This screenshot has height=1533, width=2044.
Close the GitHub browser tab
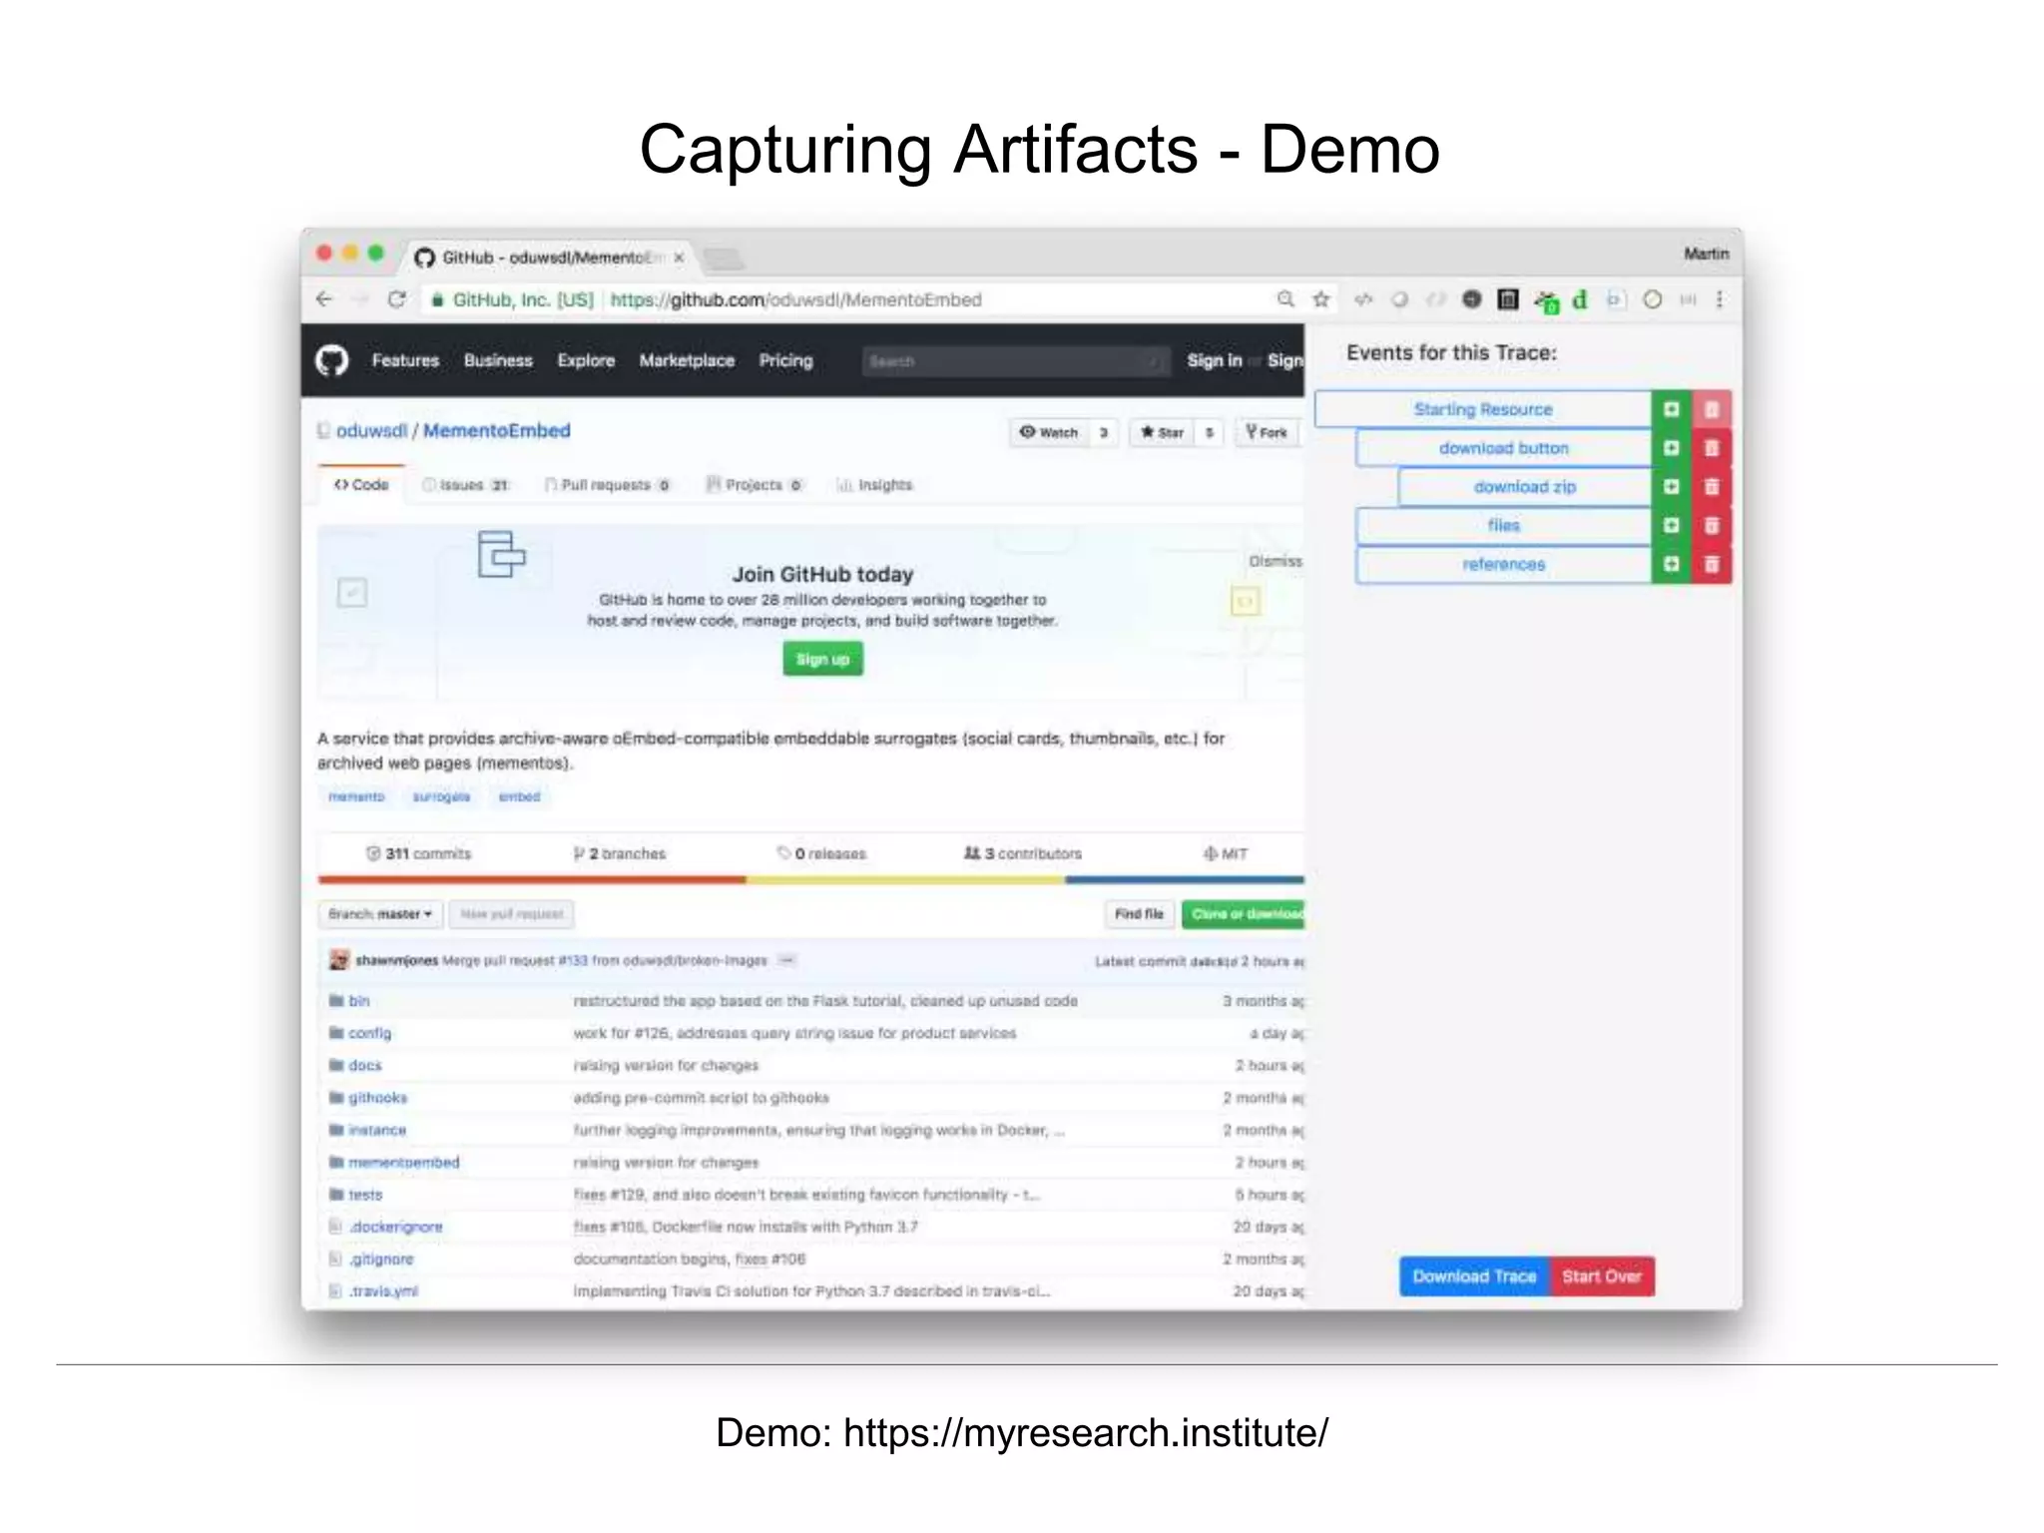(x=679, y=257)
